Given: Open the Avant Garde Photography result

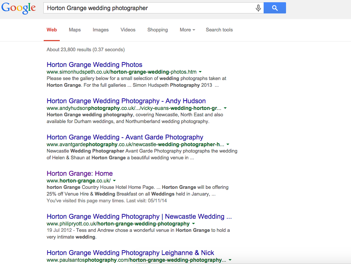Looking at the screenshot, I should pyautogui.click(x=125, y=137).
